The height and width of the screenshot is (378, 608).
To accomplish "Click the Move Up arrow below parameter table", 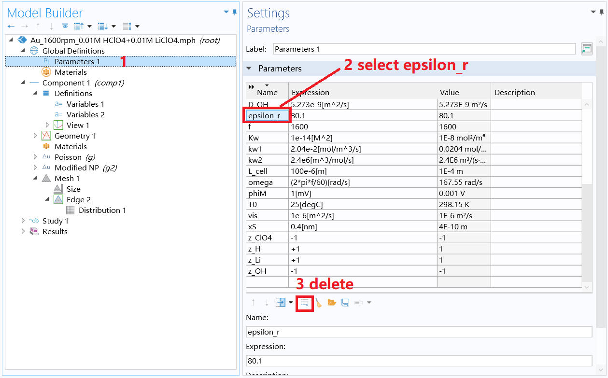I will (x=253, y=303).
